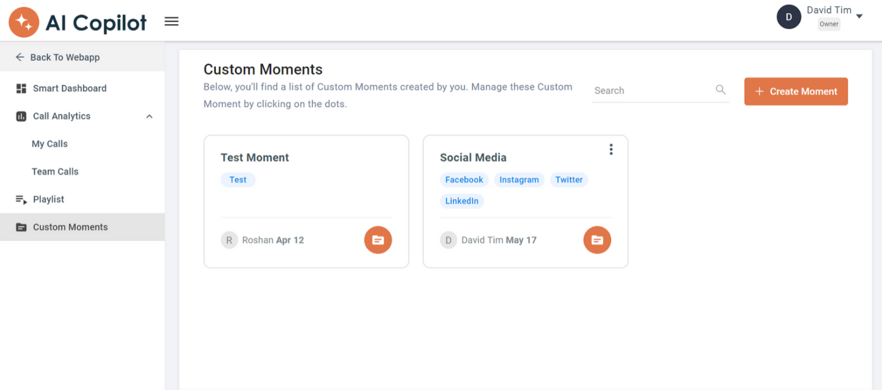The width and height of the screenshot is (882, 390).
Task: Open the user account dropdown arrow
Action: click(859, 16)
